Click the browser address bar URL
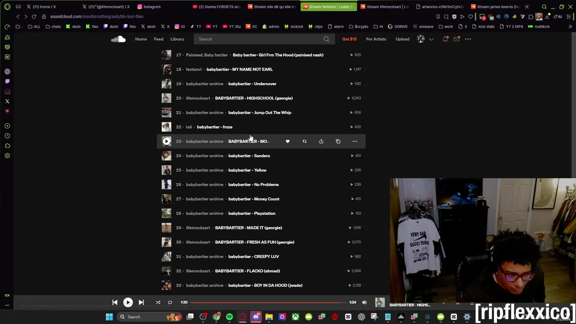The image size is (576, 324). (97, 17)
